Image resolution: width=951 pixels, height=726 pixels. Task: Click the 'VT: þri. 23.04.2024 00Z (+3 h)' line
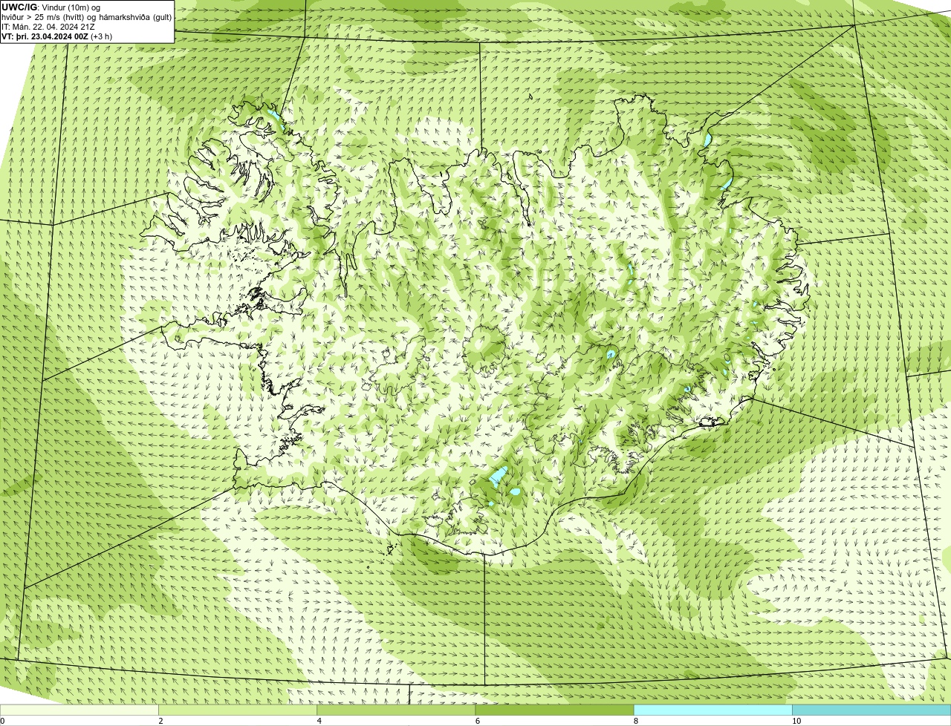coord(57,36)
